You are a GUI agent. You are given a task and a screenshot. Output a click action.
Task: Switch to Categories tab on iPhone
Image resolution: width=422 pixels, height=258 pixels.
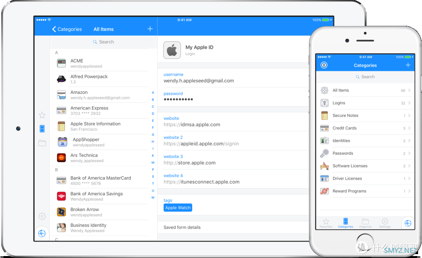click(x=345, y=223)
